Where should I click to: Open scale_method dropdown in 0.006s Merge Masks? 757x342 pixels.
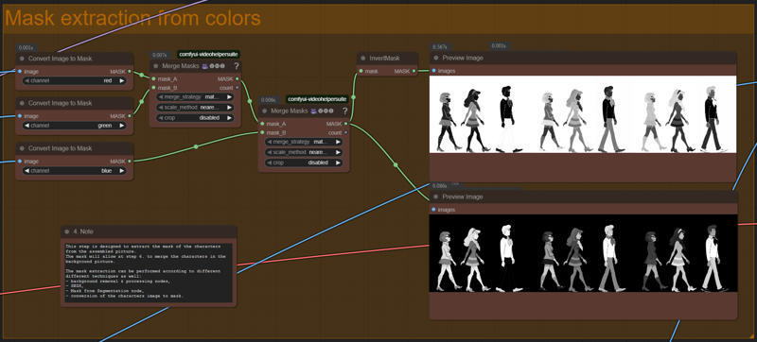(x=303, y=152)
